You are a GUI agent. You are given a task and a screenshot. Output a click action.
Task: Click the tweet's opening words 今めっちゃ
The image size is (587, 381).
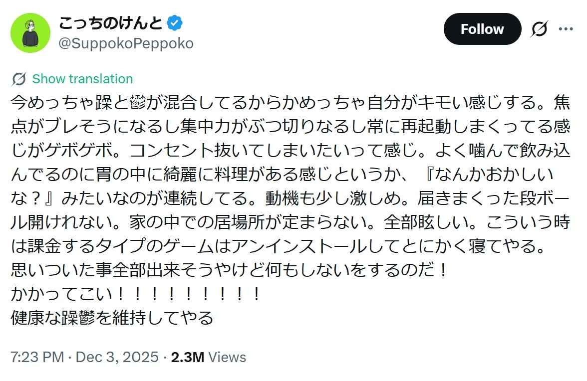pyautogui.click(x=46, y=103)
